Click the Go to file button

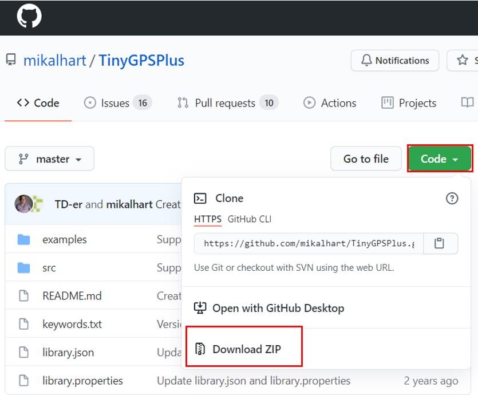point(366,159)
